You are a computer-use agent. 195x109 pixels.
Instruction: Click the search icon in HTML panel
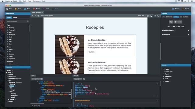click(x=41, y=79)
